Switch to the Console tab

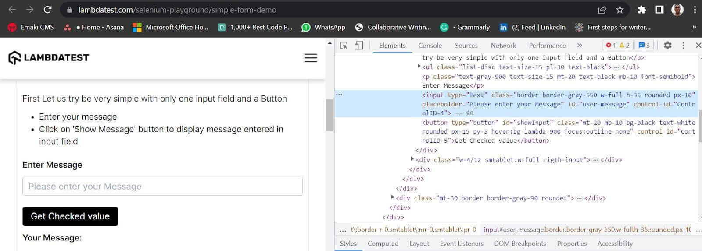(x=430, y=46)
